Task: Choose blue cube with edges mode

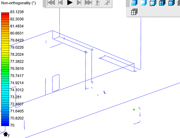Action: [x=171, y=3]
